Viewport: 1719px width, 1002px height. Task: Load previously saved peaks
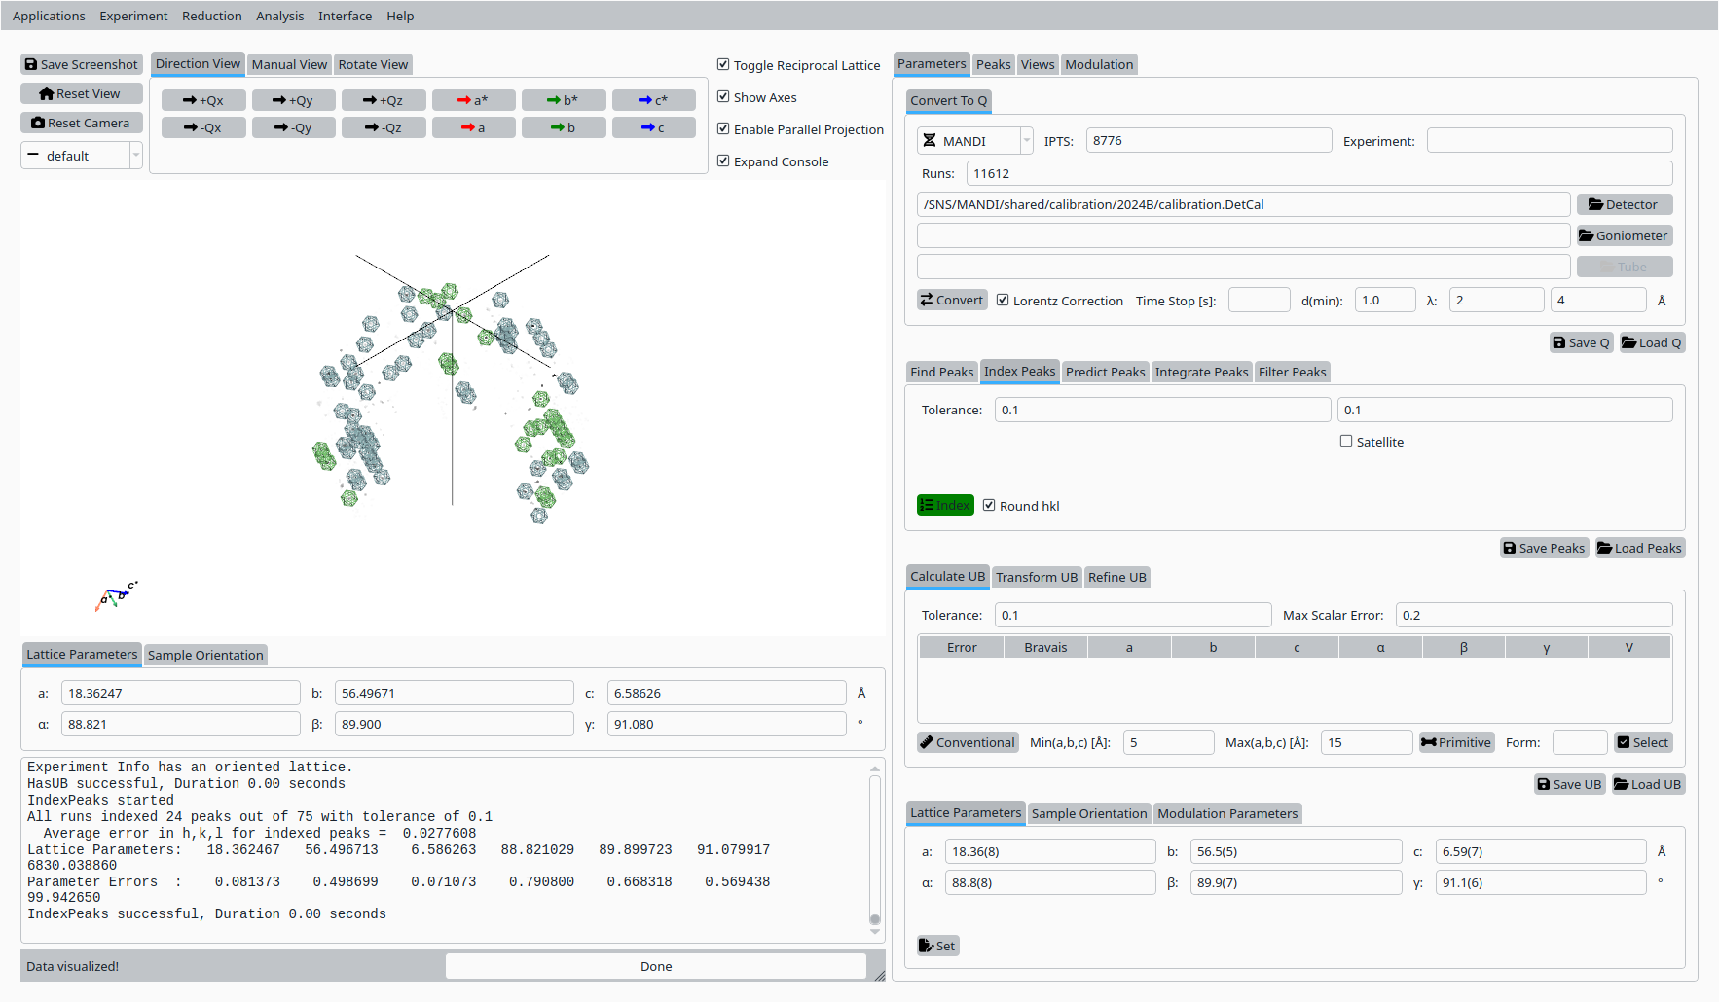(x=1639, y=548)
